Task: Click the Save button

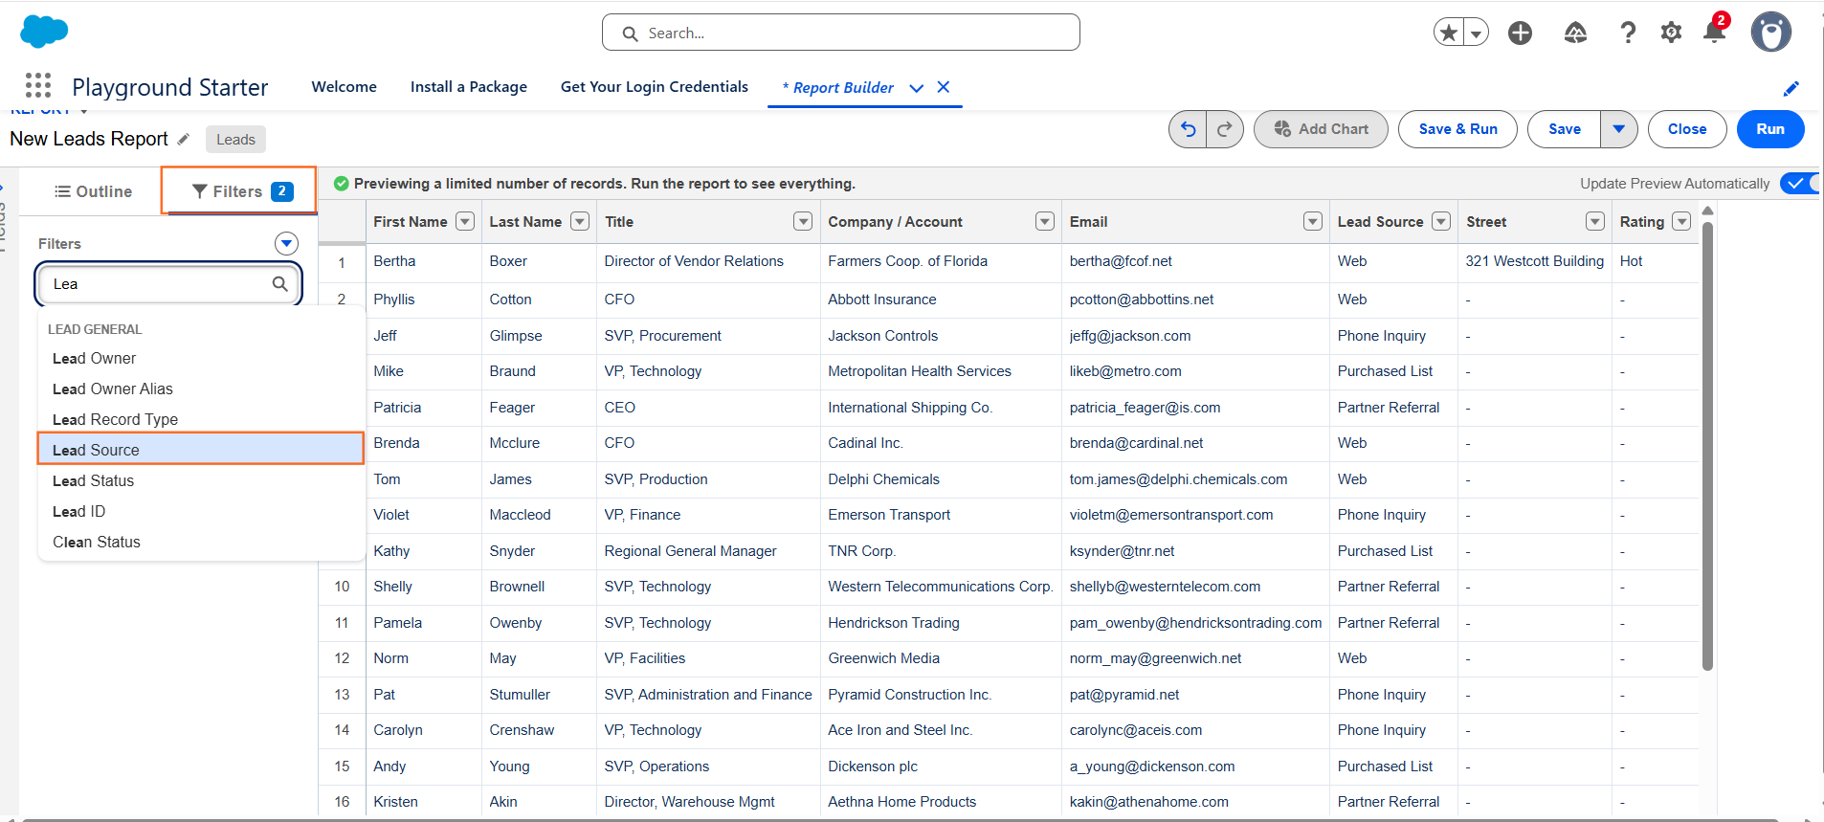Action: pos(1565,129)
